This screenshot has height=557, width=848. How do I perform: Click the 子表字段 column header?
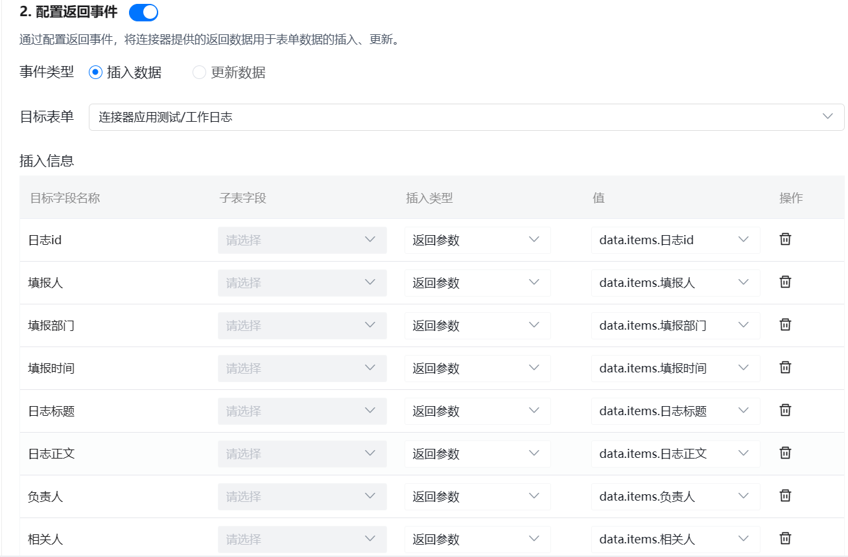click(242, 198)
